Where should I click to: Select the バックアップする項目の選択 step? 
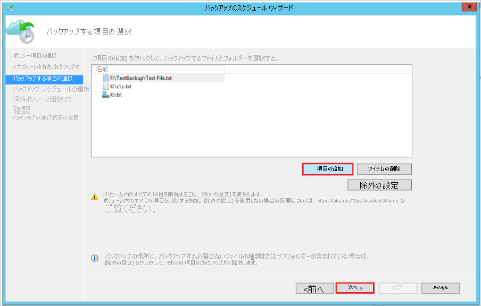pos(44,79)
